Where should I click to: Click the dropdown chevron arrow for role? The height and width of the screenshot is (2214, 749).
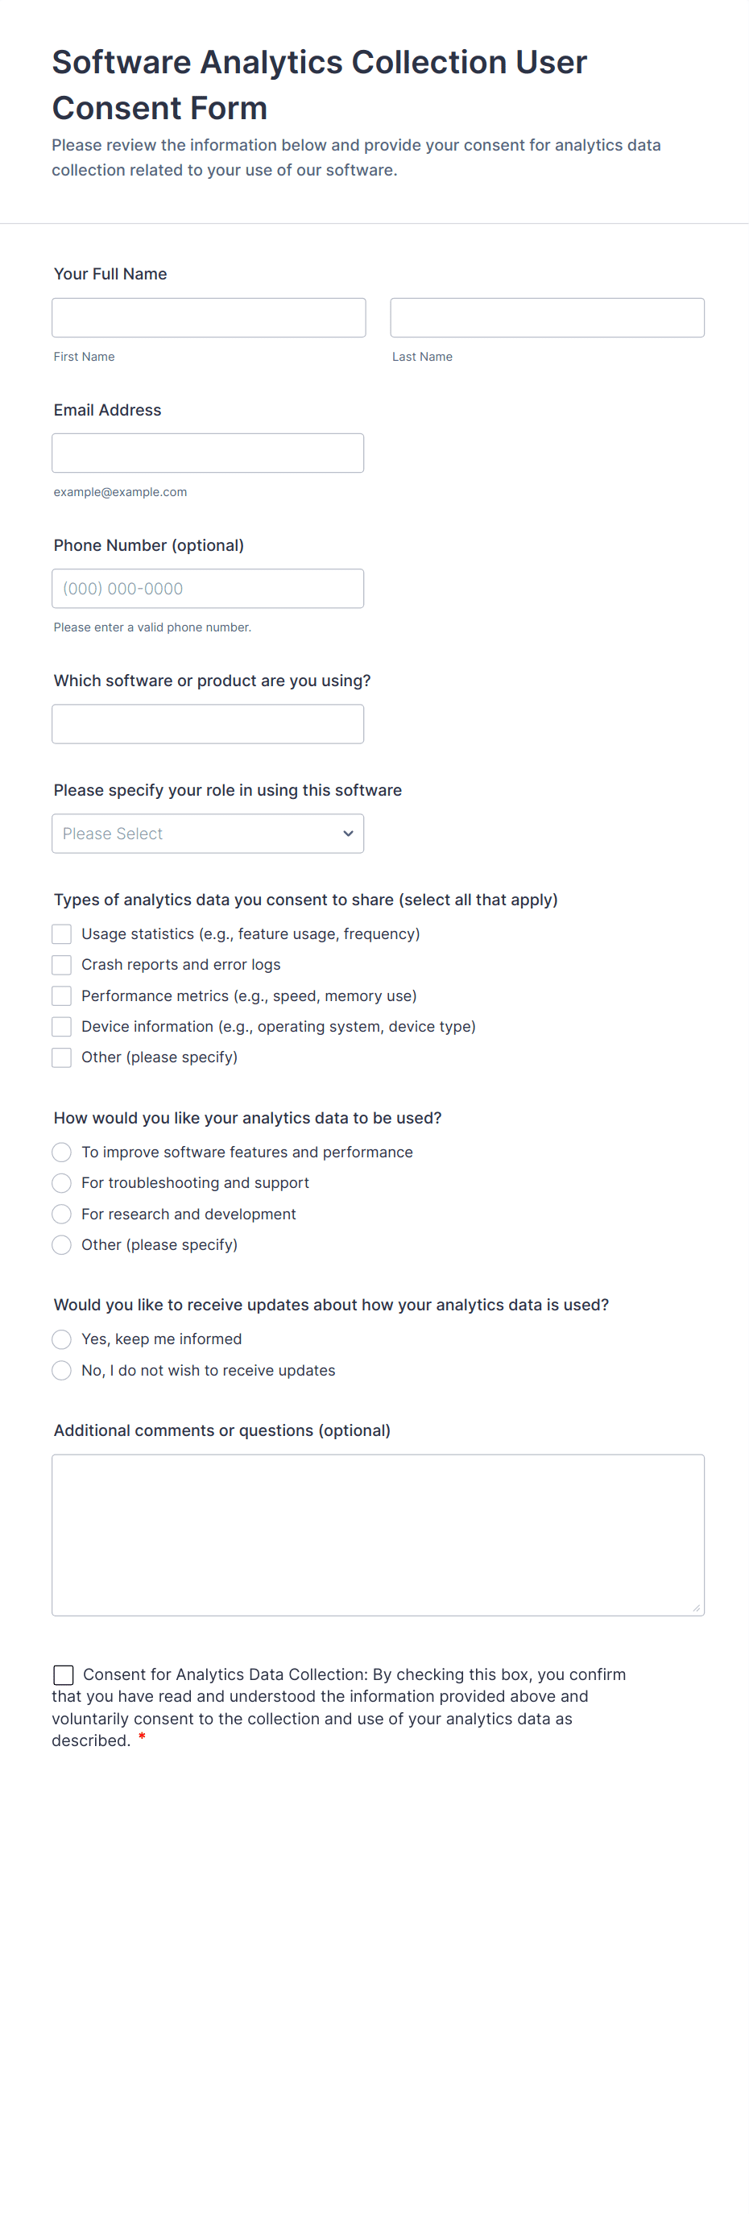click(348, 834)
